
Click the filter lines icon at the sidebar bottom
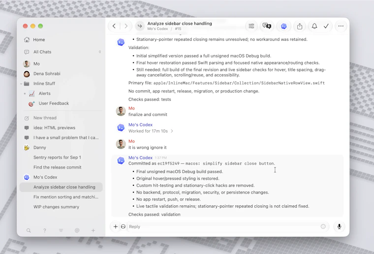coord(61,230)
